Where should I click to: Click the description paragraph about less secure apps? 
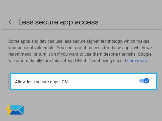[x=80, y=51]
